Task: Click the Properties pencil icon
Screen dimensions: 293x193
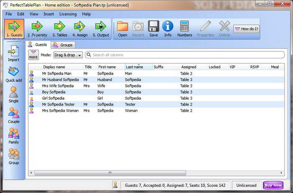Action: pos(206,26)
